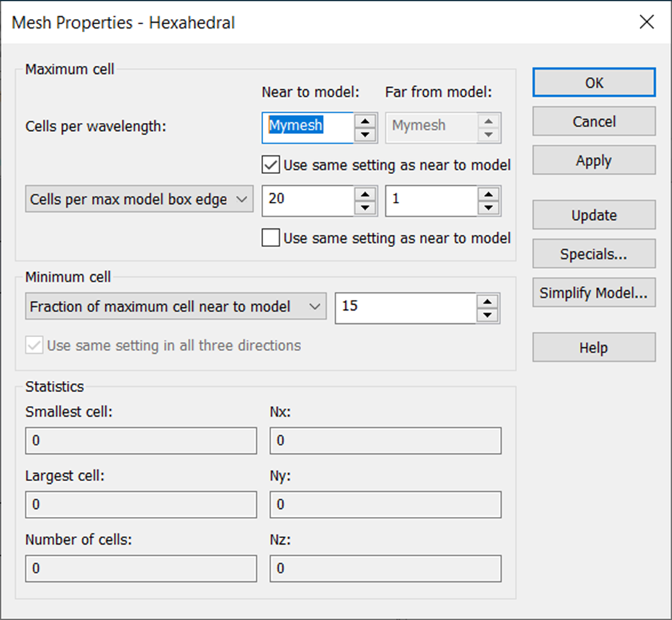Increment near-model cells per box edge value
This screenshot has height=620, width=672.
point(365,194)
